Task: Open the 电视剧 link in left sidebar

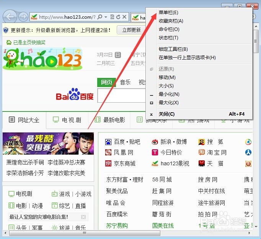Action: (x=24, y=194)
